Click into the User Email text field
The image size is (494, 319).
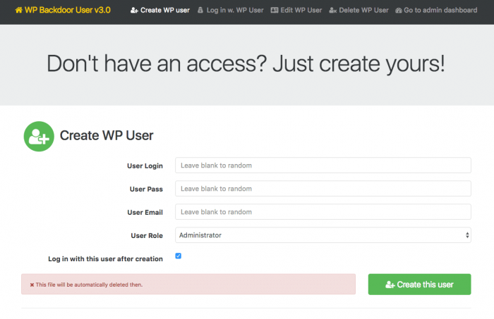(323, 212)
